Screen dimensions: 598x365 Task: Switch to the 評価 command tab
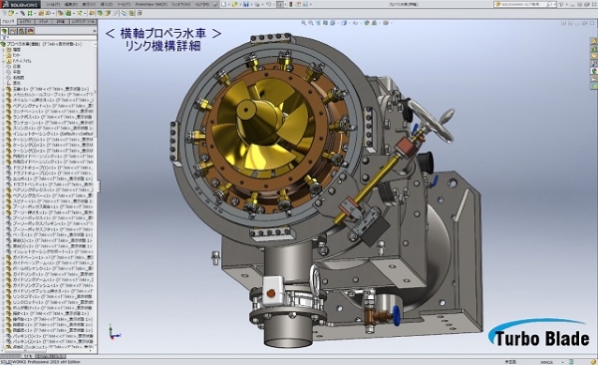pos(61,22)
